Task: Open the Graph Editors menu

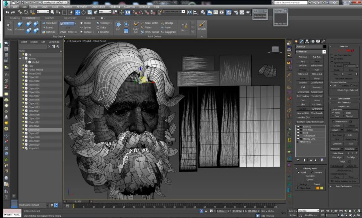Action: 98,7
